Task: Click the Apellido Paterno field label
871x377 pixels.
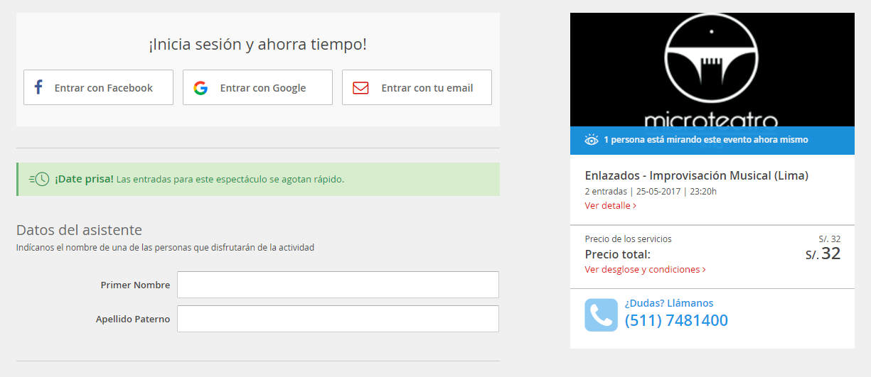Action: pos(133,319)
